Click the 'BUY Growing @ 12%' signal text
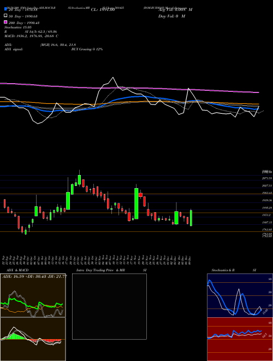 (x=87, y=49)
